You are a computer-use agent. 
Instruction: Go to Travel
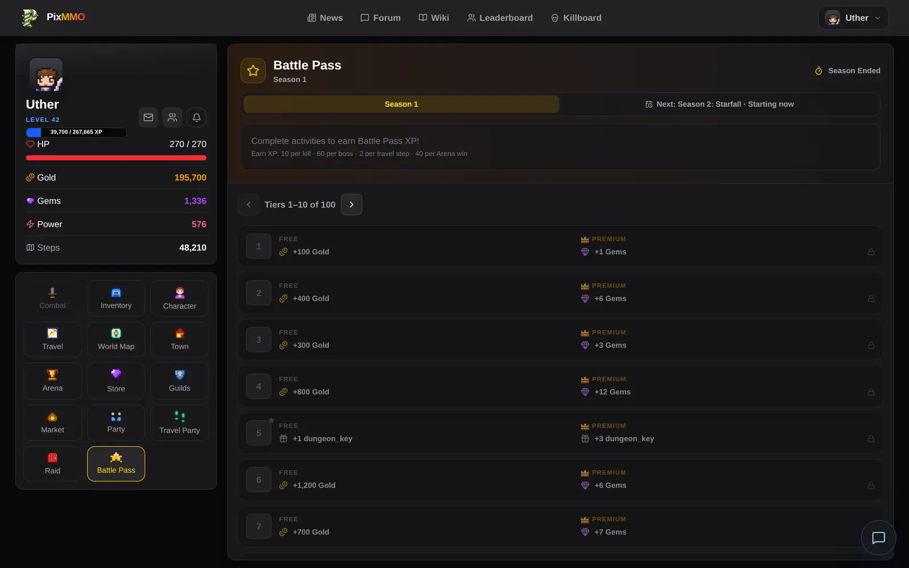click(52, 339)
